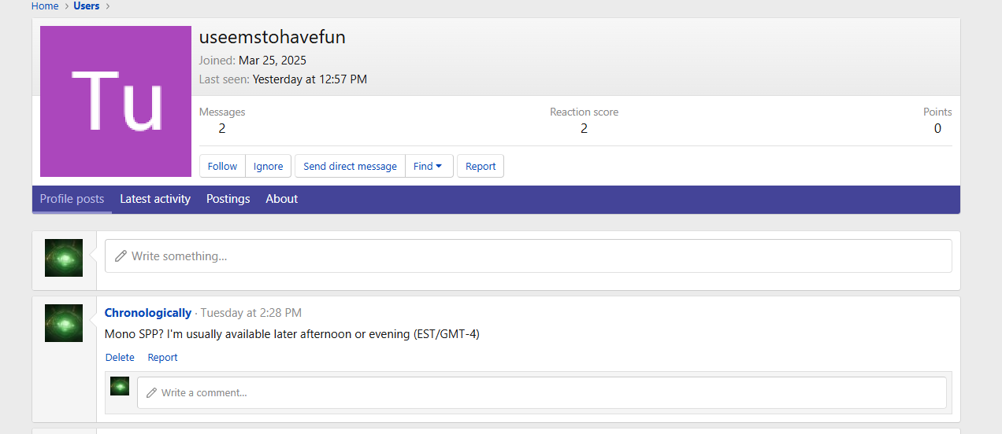Report the user profile
The width and height of the screenshot is (1002, 434).
click(x=481, y=166)
